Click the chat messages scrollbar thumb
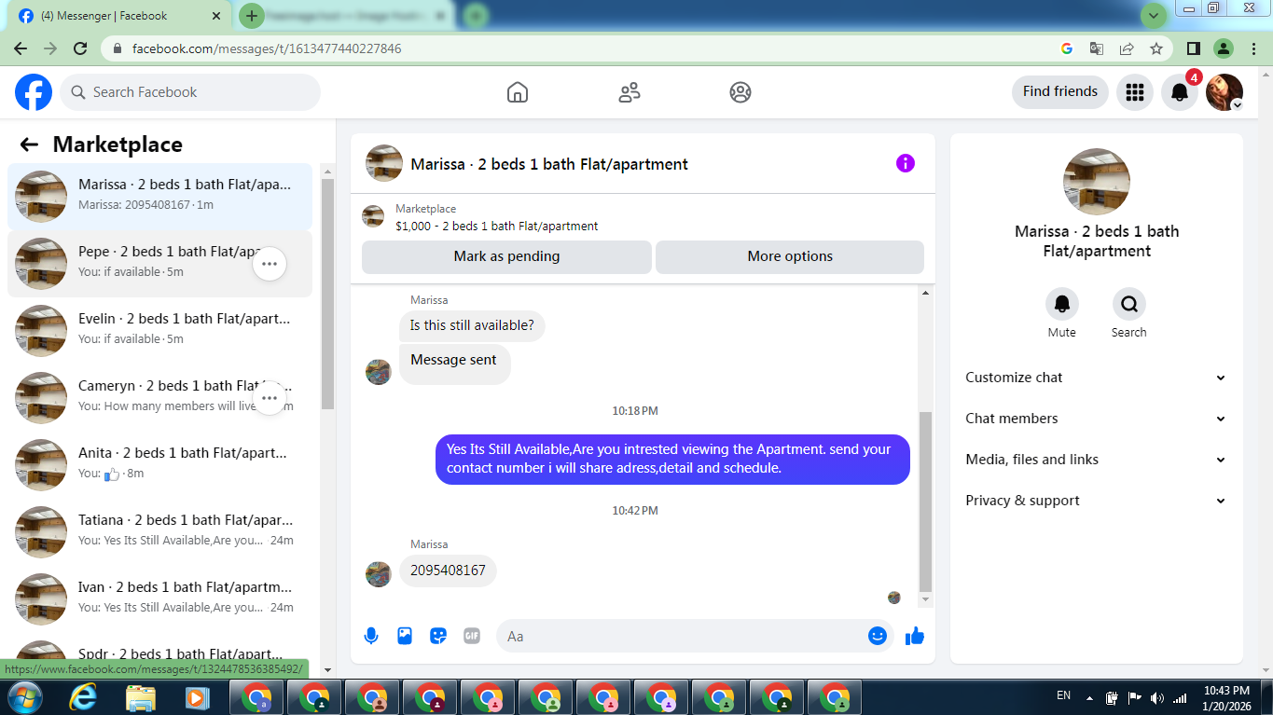 (x=925, y=502)
